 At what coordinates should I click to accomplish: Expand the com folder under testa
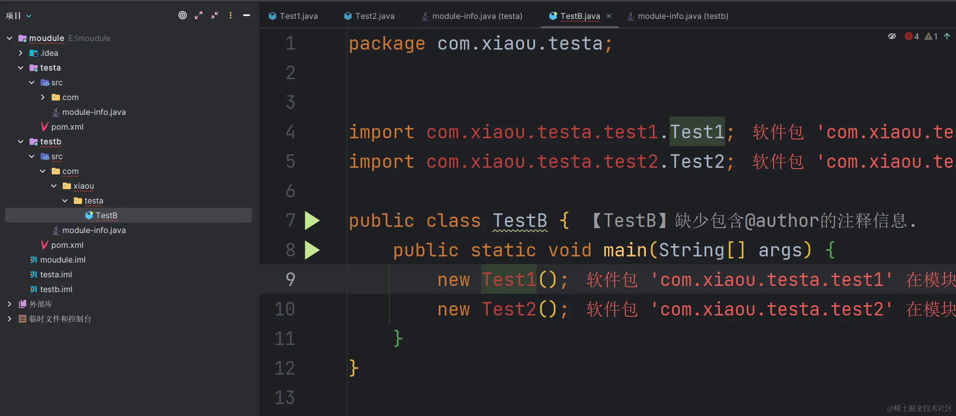(x=43, y=97)
